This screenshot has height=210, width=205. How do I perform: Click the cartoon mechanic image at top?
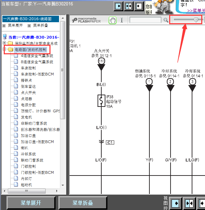pyautogui.click(x=163, y=6)
